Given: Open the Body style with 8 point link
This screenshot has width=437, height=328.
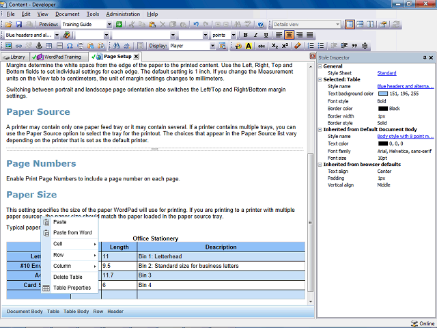Looking at the screenshot, I should (x=406, y=137).
